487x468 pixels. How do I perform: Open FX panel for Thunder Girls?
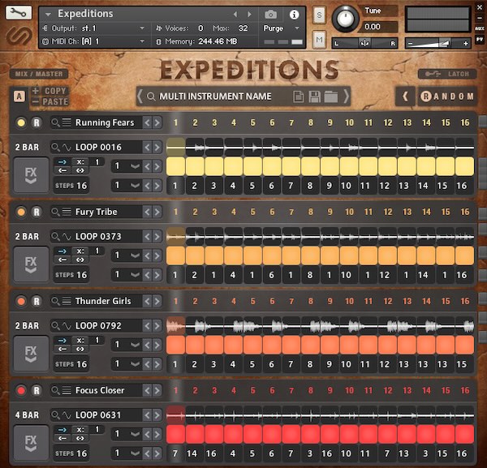point(31,354)
